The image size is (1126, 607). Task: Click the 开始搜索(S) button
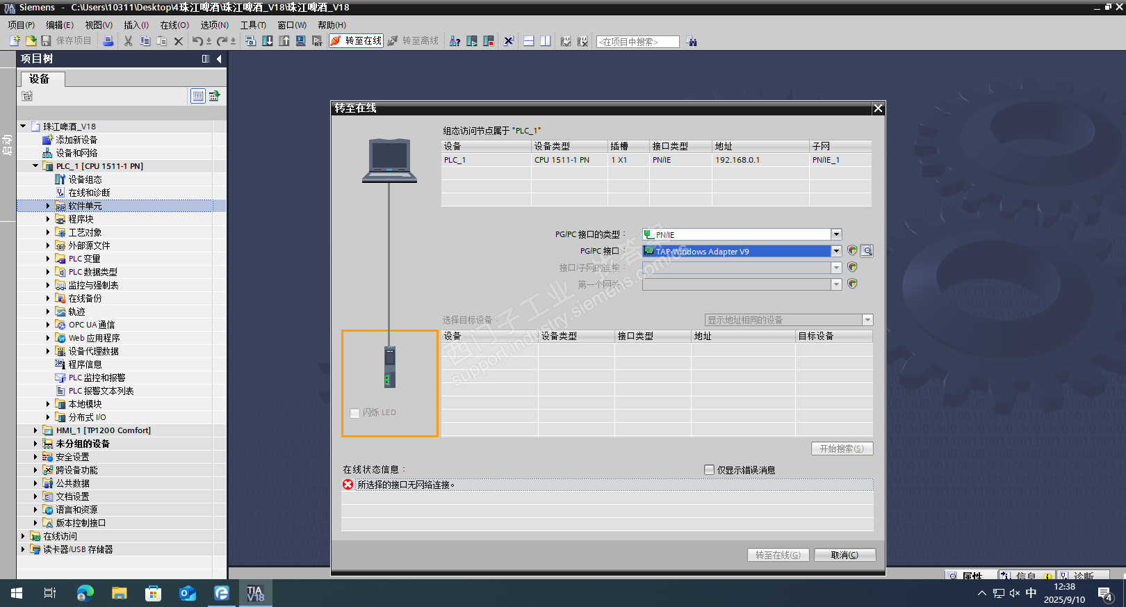pos(842,448)
